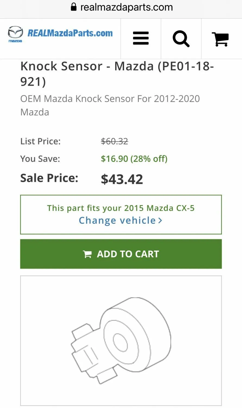
Task: Expand the chevron after Change vehicle
Action: [160, 220]
